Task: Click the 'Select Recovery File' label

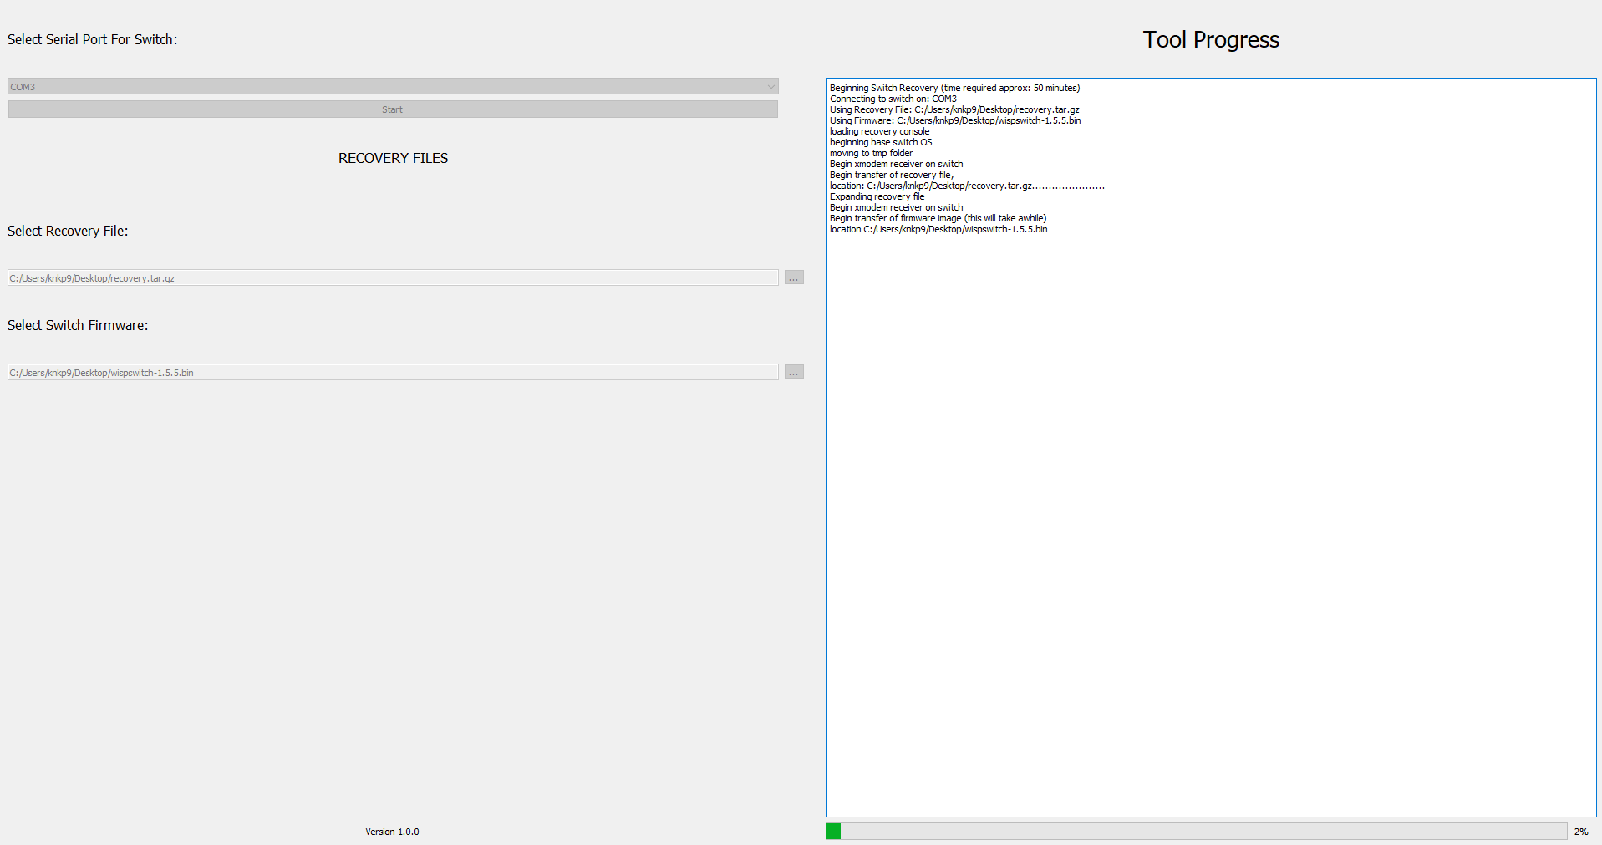Action: point(68,231)
